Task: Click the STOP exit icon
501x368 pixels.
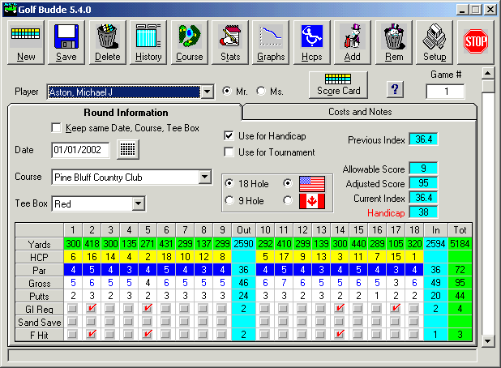Action: tap(476, 41)
